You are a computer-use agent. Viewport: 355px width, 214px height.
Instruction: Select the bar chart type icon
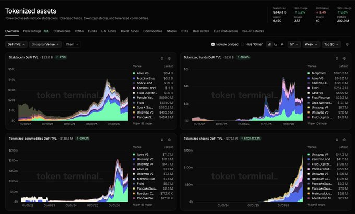[282, 44]
